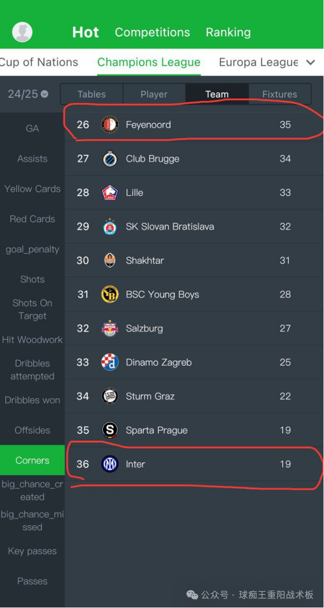Expand the league list chevron

[x=311, y=62]
